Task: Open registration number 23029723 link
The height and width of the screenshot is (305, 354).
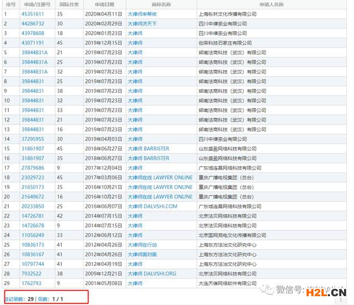Action: tap(33, 177)
